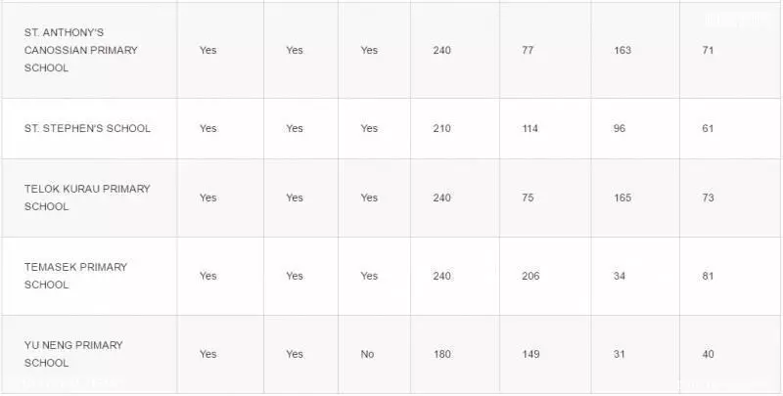Select value 206 in Temasek row
The height and width of the screenshot is (396, 783).
530,276
